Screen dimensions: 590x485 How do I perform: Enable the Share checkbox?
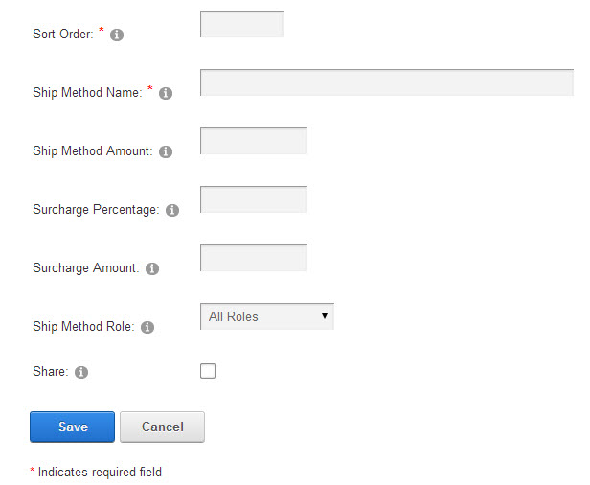[x=208, y=371]
